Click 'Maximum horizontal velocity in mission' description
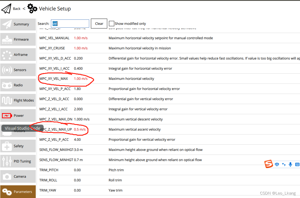This screenshot has height=198, width=300. 140,48
